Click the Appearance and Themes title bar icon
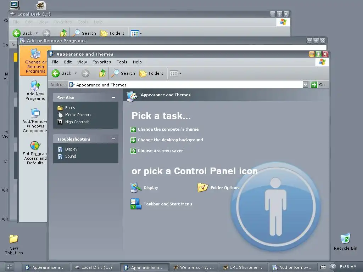Screen dimensions: 363x272 (52, 54)
